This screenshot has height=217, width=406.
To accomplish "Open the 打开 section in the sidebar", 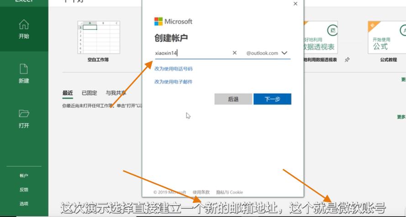I will [24, 119].
